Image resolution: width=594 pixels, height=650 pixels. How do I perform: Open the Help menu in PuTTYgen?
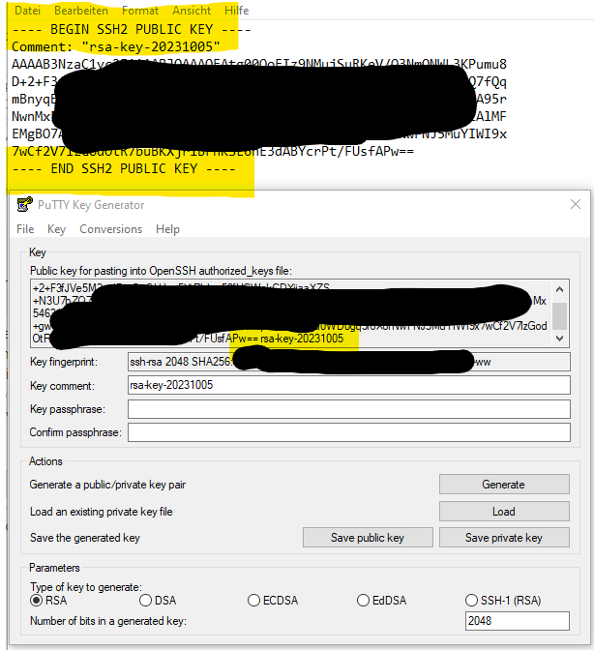tap(167, 229)
